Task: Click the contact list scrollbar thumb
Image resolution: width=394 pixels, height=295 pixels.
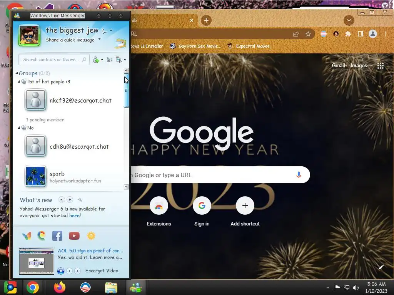Action: pos(126,91)
